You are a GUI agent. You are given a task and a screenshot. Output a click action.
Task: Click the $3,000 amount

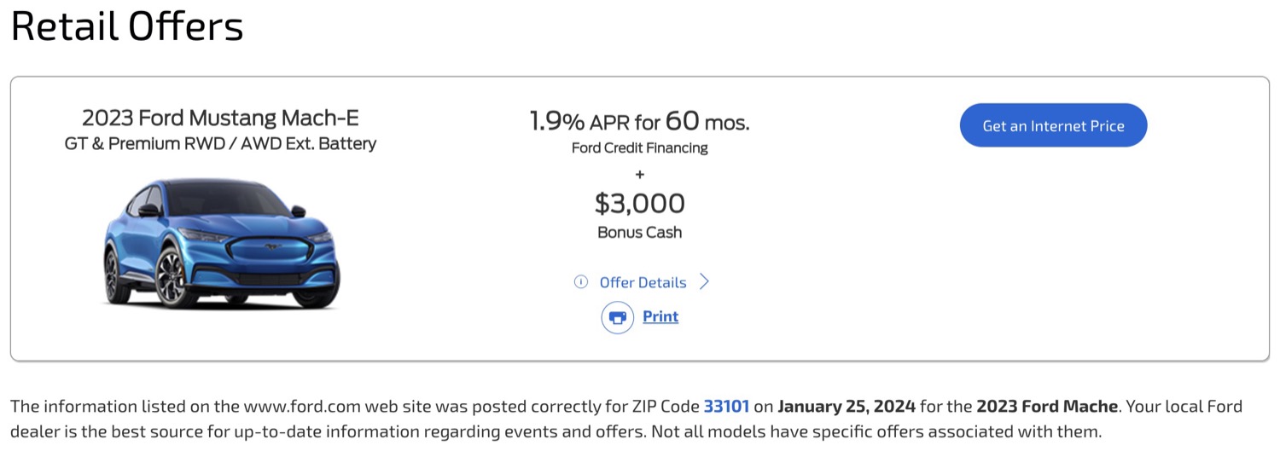[639, 203]
